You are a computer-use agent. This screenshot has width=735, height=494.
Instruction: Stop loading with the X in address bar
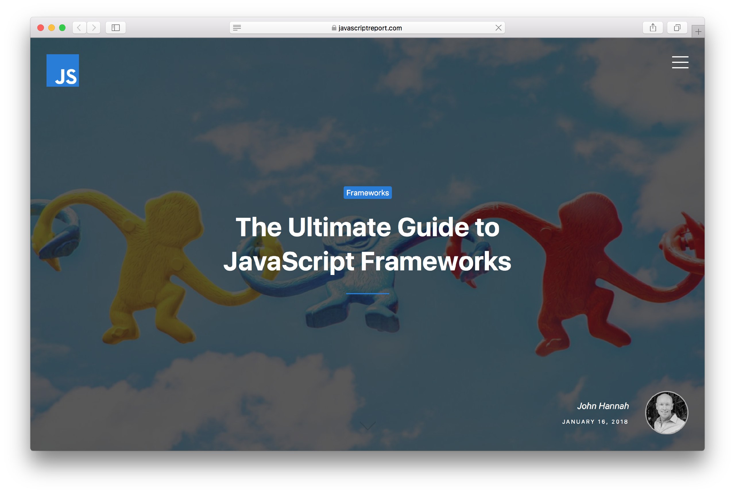[x=498, y=28]
